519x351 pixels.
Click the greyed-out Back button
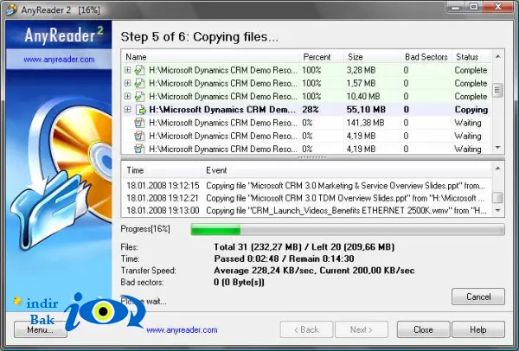(306, 329)
